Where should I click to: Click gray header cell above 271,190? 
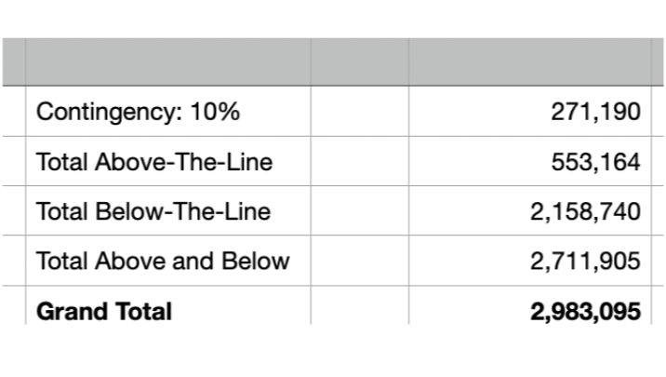tap(528, 61)
